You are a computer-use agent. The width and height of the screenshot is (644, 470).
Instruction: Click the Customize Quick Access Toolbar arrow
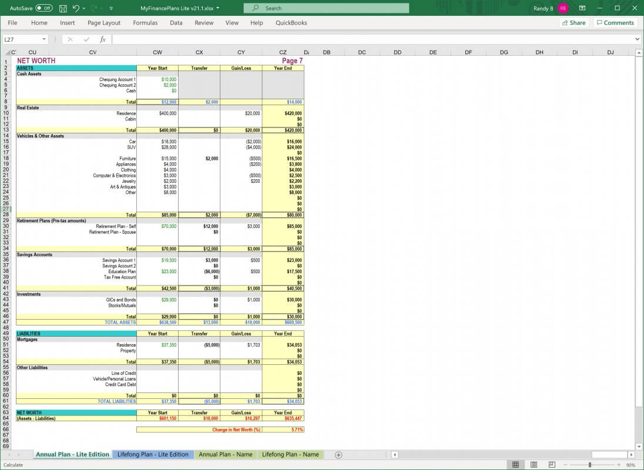[x=110, y=8]
